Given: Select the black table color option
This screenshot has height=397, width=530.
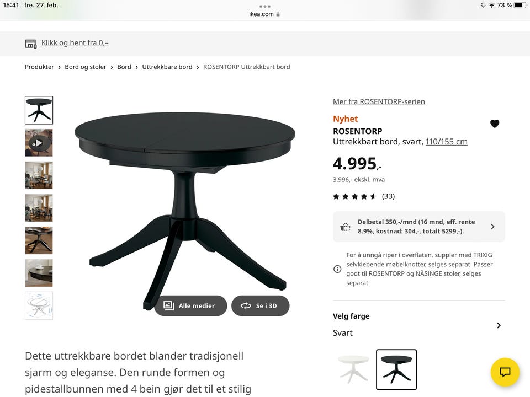Looking at the screenshot, I should click(x=396, y=369).
